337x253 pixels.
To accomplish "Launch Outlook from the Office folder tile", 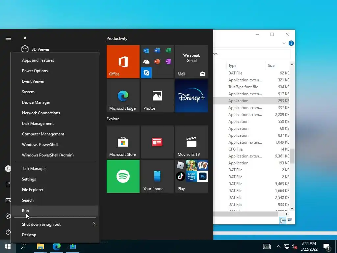I will coord(146,50).
